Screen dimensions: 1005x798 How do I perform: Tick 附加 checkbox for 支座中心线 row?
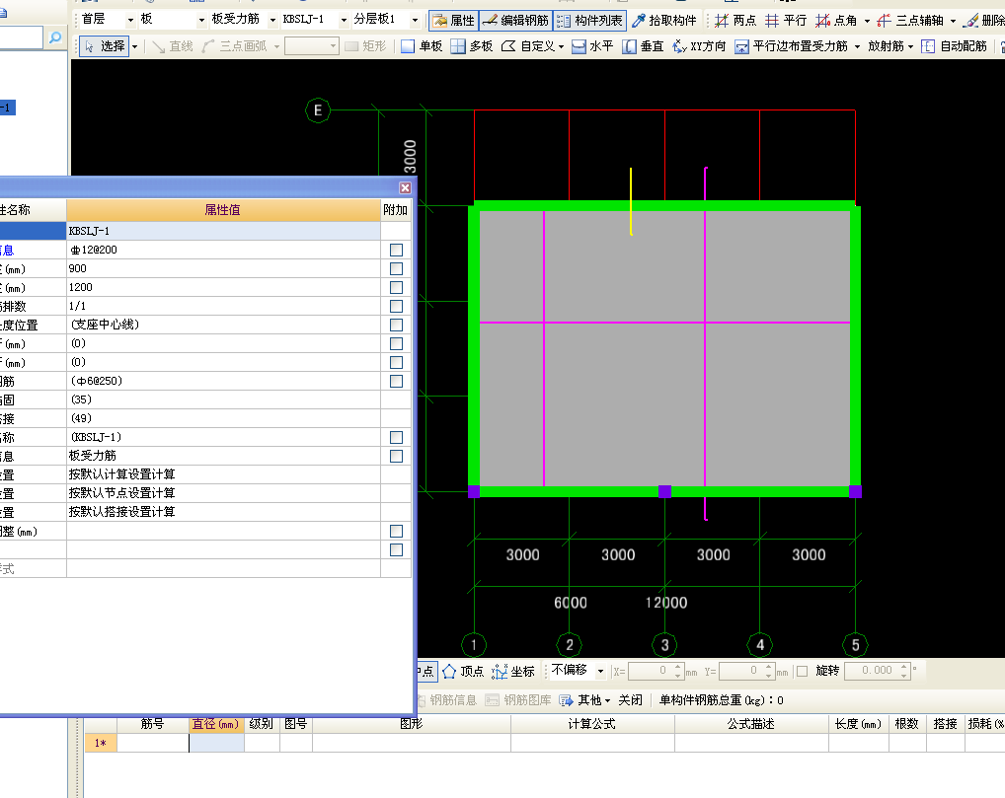[396, 325]
